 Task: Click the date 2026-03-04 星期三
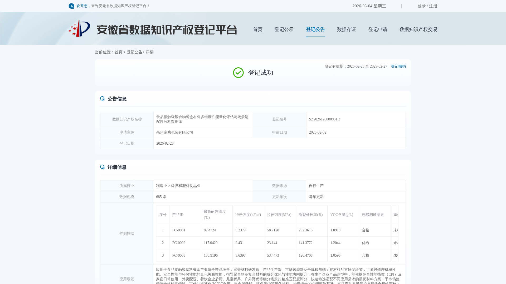(369, 6)
